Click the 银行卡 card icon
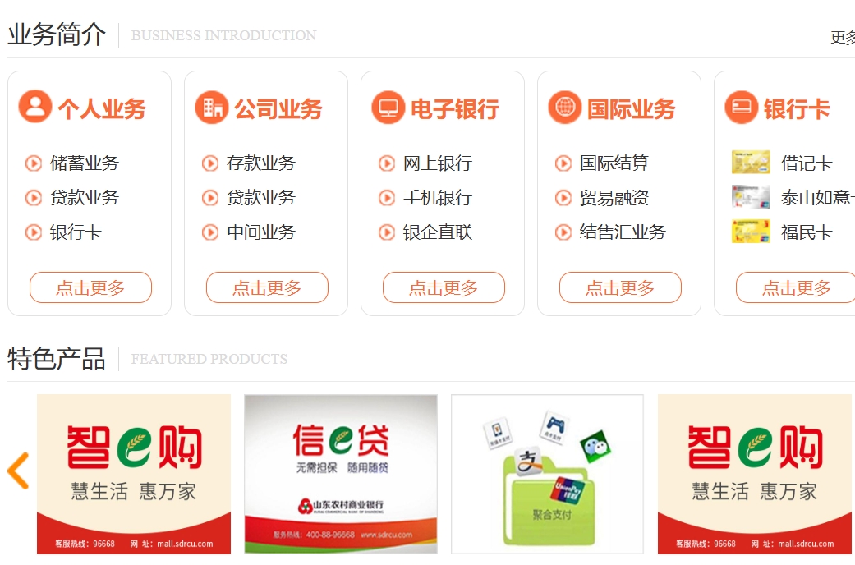Viewport: 855px width, 565px height. click(742, 107)
